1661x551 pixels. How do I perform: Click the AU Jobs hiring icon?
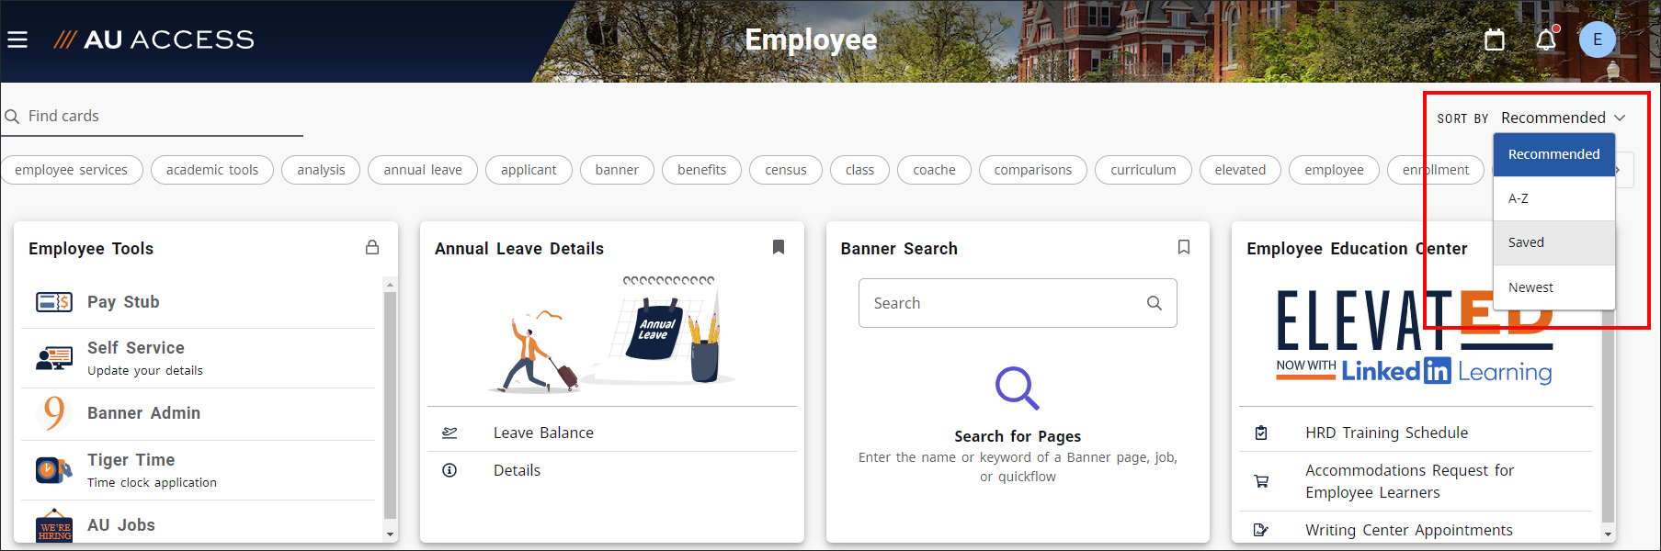click(x=54, y=526)
